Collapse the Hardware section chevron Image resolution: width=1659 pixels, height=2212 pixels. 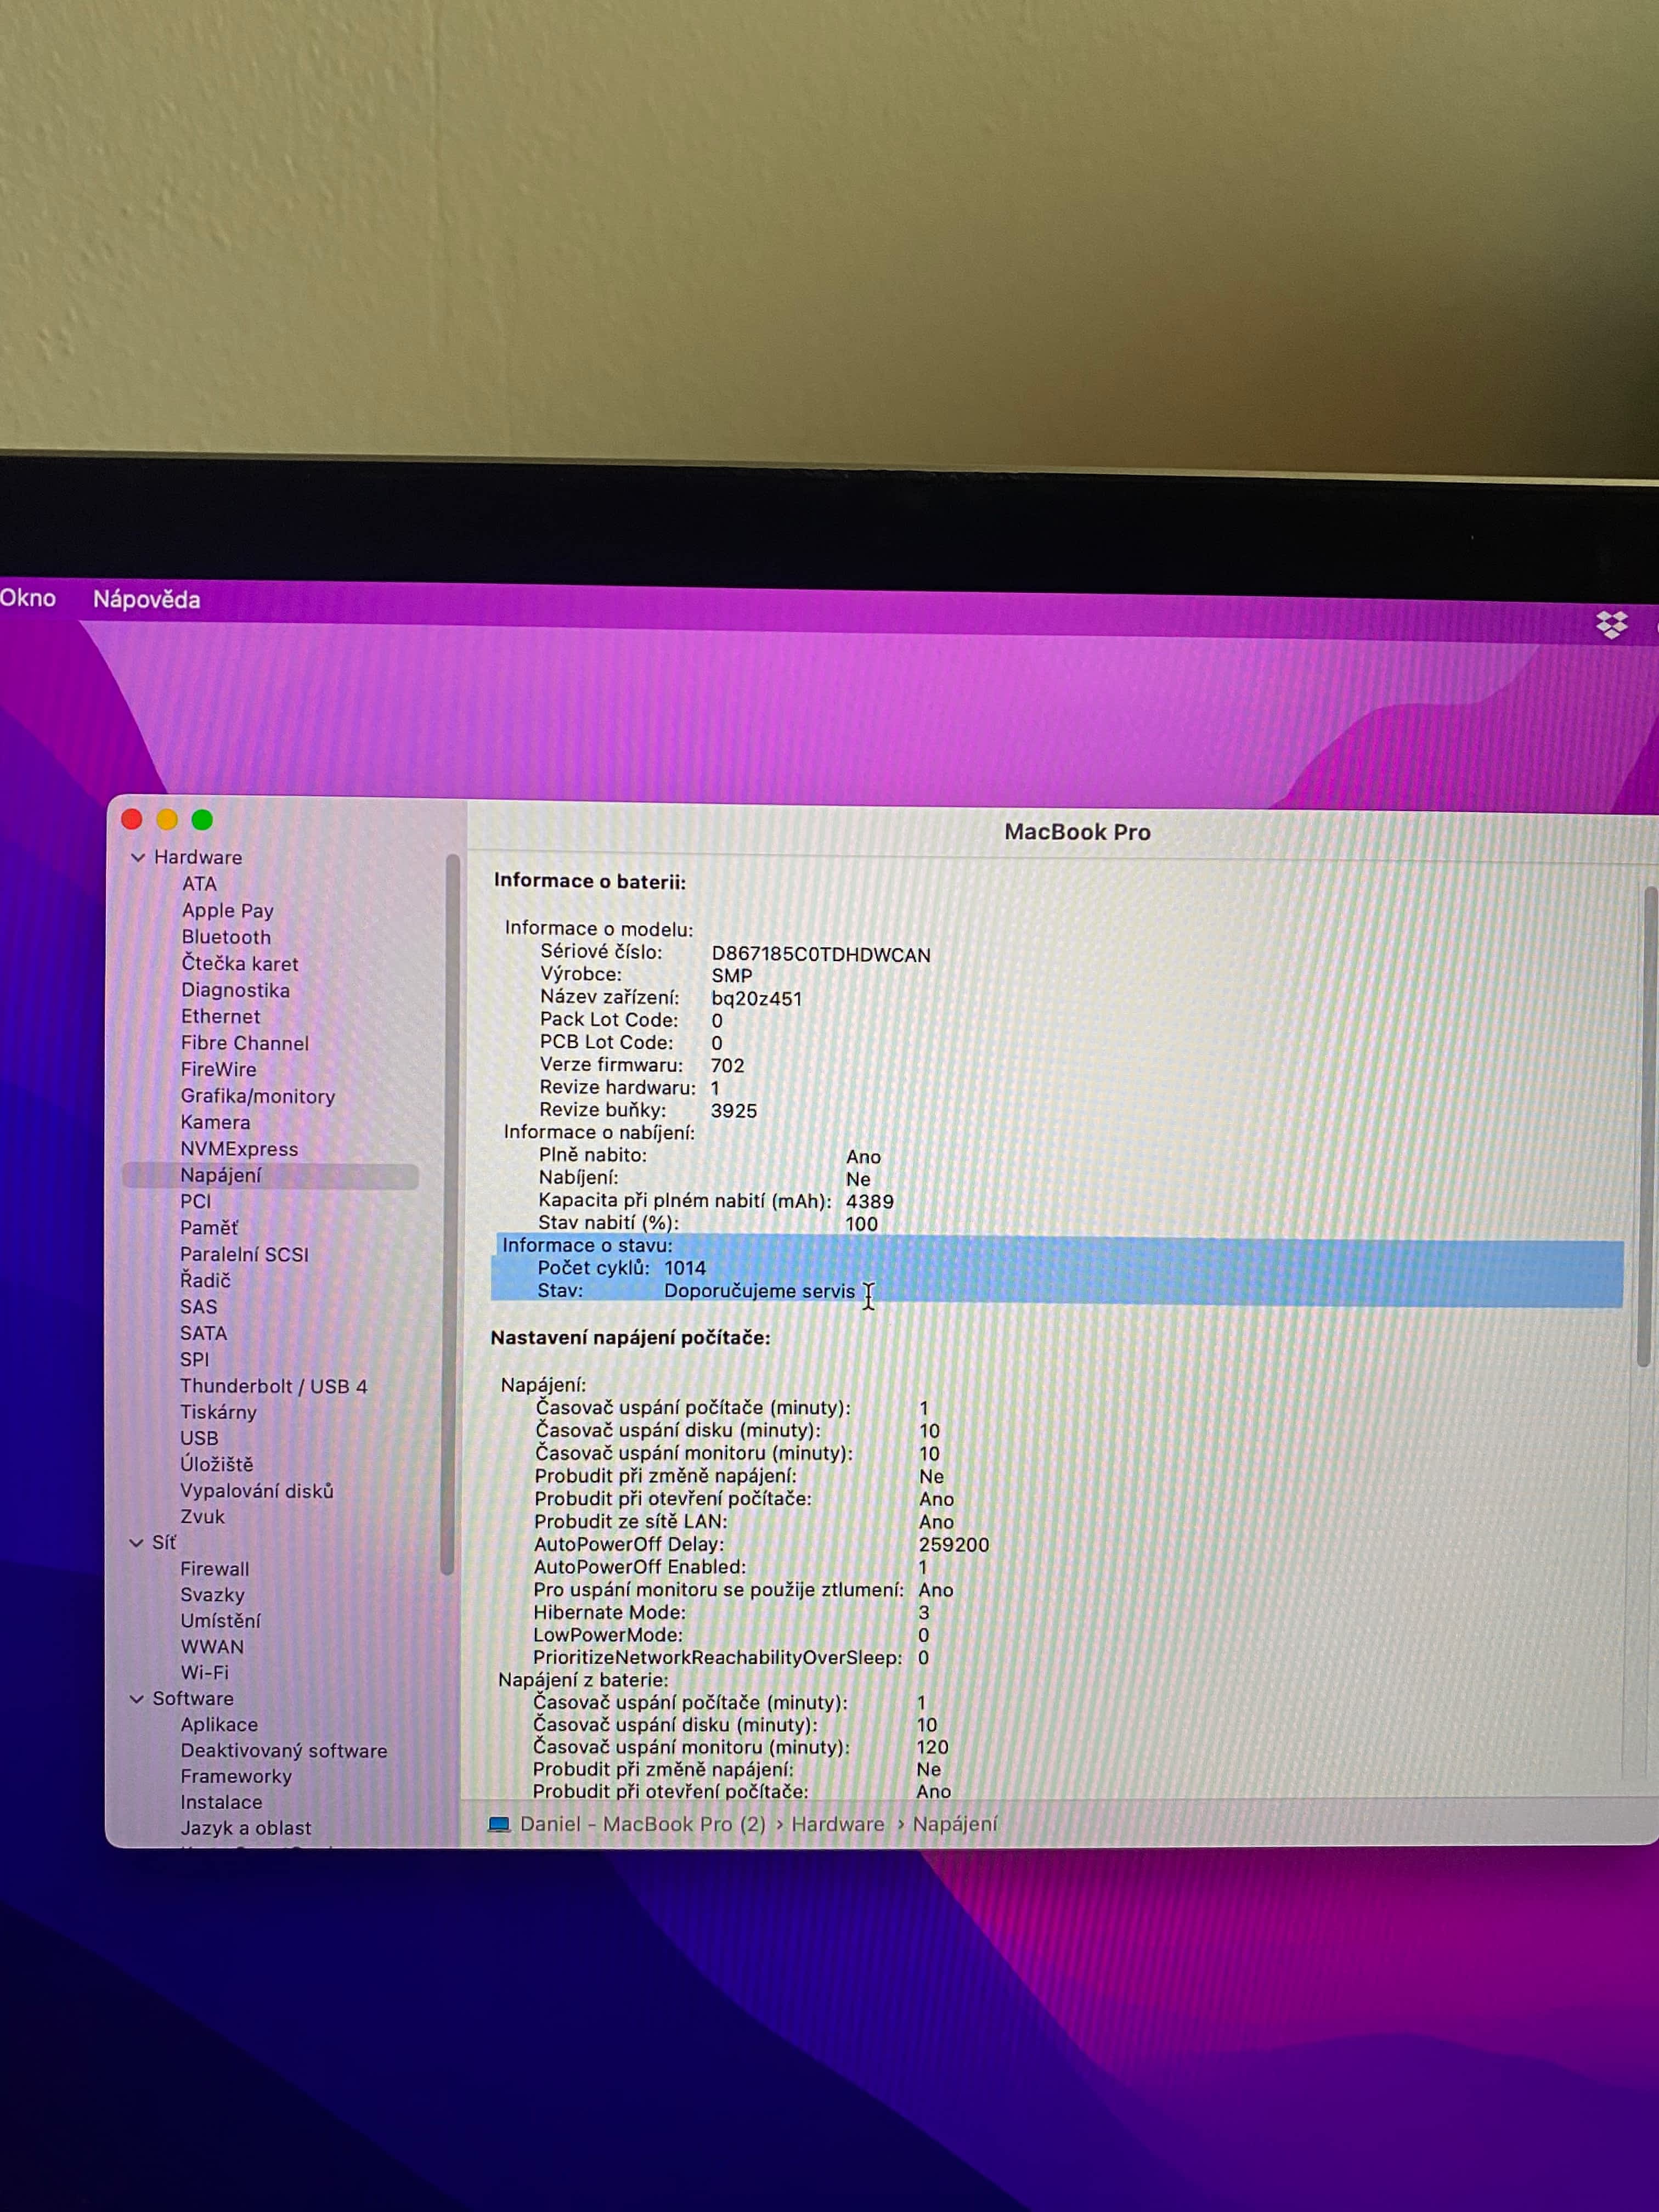138,858
